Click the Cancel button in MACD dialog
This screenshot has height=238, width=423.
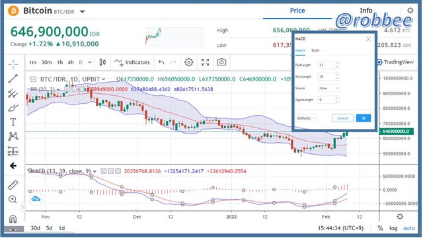(342, 118)
